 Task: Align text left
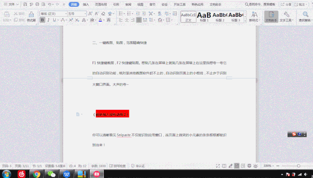[x=120, y=20]
